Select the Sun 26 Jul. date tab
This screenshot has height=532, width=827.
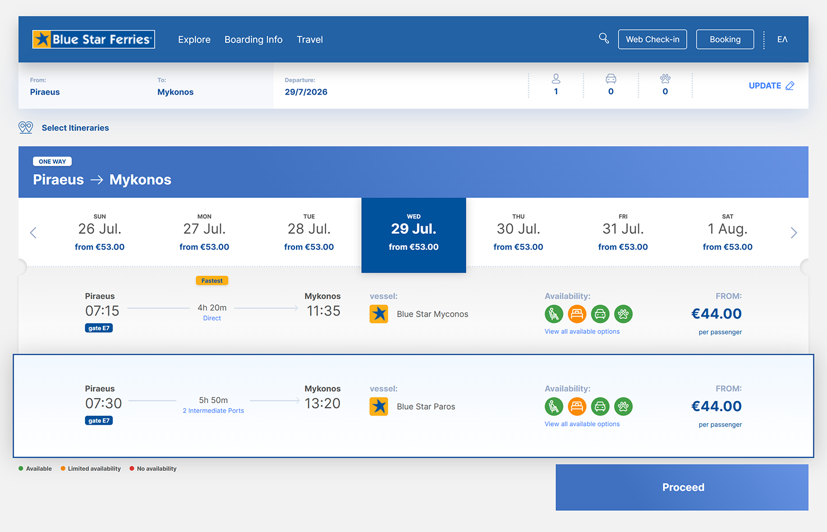click(x=100, y=233)
